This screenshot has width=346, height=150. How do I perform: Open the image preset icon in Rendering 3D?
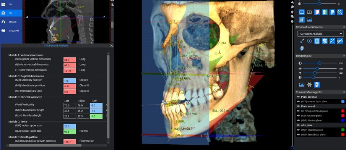coord(302,84)
